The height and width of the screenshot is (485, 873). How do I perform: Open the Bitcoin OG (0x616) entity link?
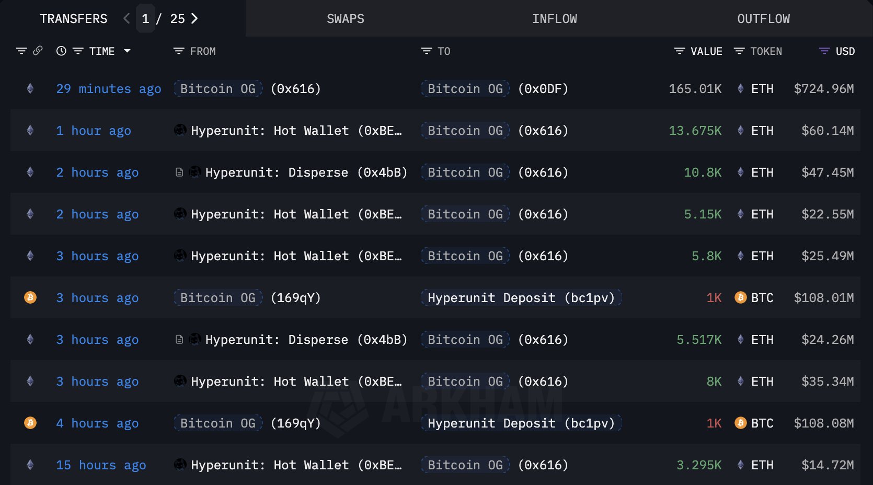coord(465,131)
